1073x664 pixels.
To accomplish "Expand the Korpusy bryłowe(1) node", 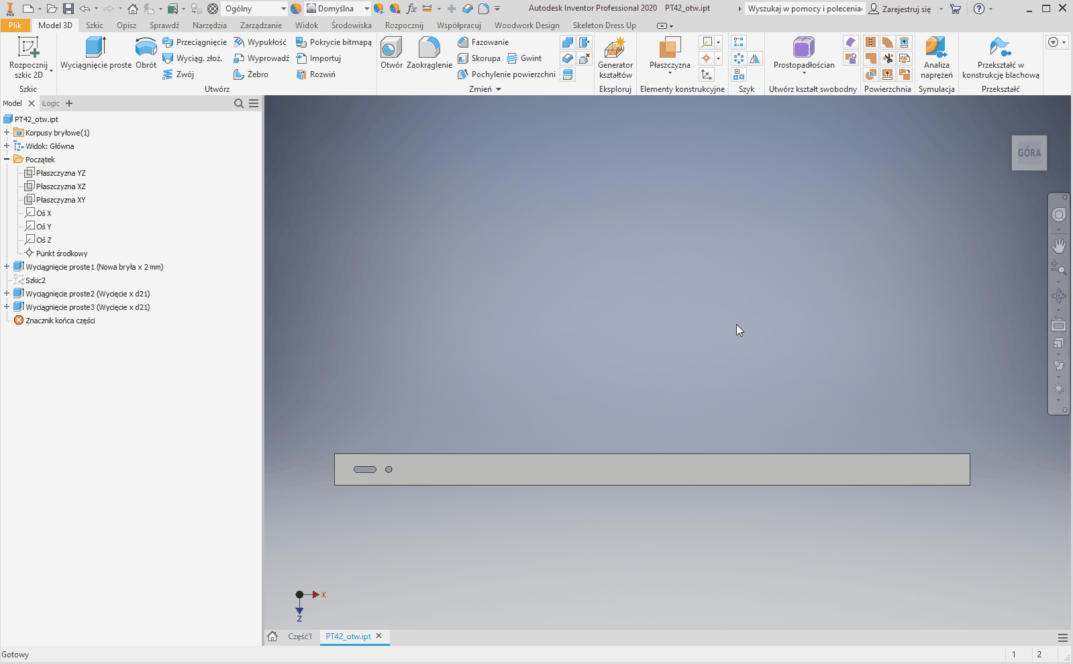I will pos(7,133).
